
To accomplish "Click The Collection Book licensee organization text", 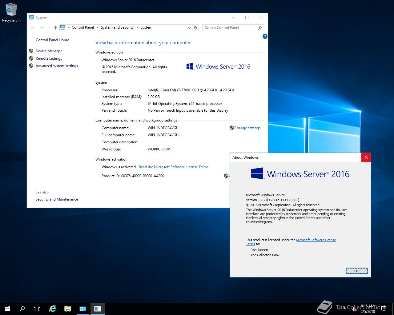I will click(x=265, y=255).
